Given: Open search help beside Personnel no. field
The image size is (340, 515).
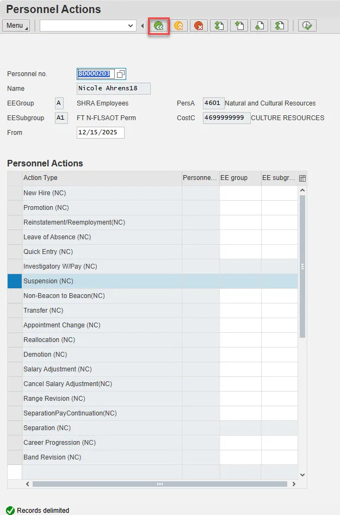Looking at the screenshot, I should pos(121,74).
